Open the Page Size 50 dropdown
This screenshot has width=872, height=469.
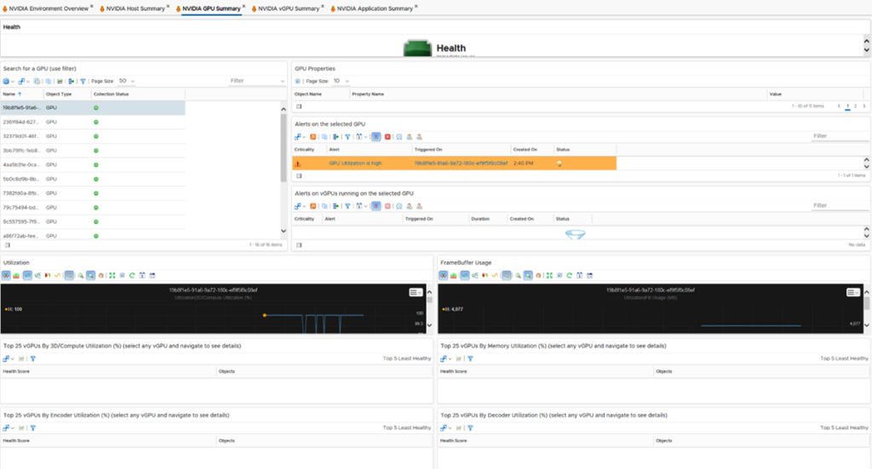click(126, 81)
